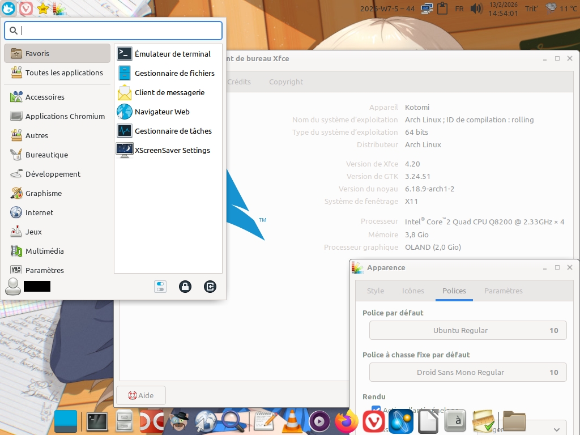Click the log out icon in the menu
The image size is (580, 435).
210,287
